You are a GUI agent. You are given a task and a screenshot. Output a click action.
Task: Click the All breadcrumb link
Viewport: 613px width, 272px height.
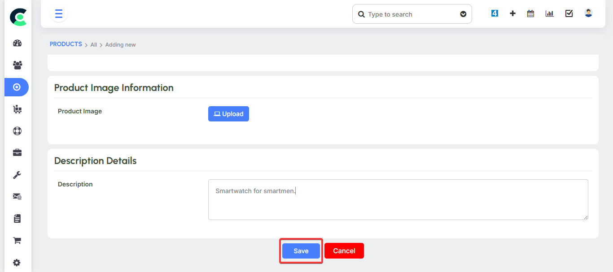pos(93,45)
